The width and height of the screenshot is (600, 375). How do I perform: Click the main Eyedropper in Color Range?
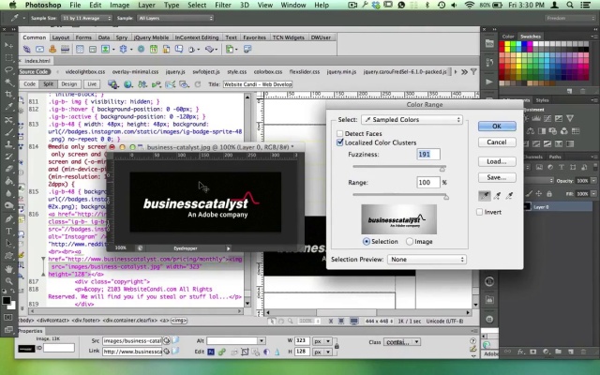pyautogui.click(x=485, y=196)
